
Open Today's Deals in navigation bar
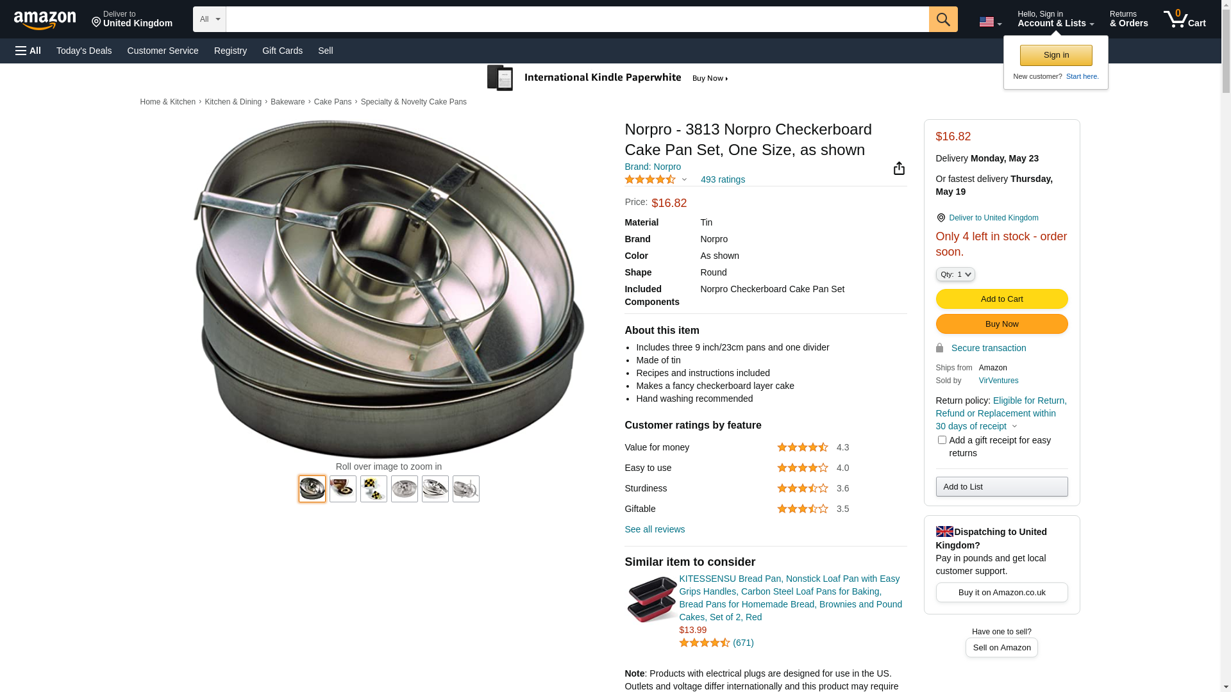click(84, 51)
